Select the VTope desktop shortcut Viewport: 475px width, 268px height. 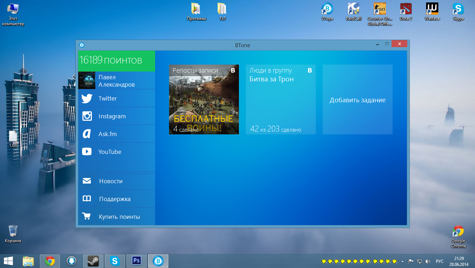pos(327,12)
